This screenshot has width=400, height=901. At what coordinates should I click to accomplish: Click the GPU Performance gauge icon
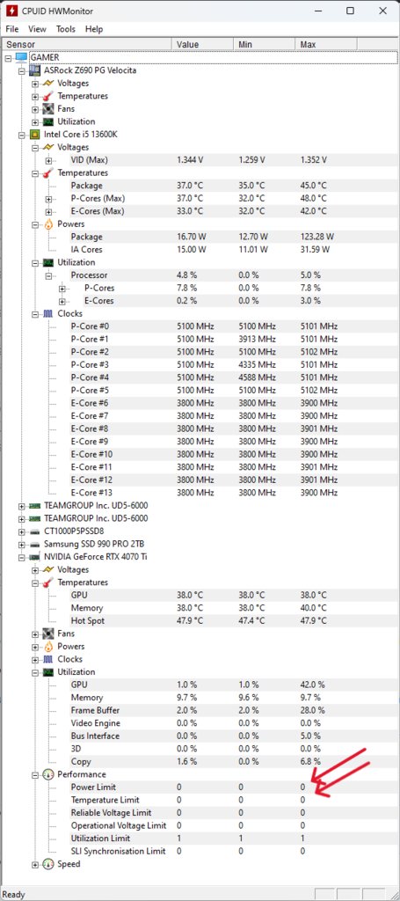point(49,774)
